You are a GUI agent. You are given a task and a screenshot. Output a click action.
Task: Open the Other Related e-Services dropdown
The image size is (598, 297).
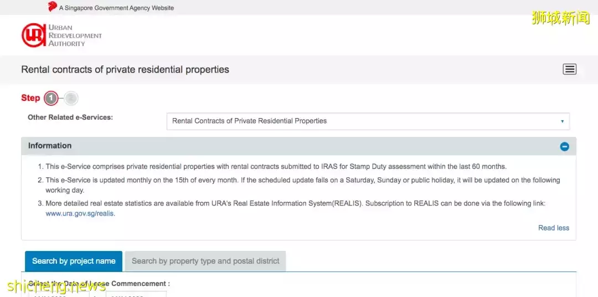[x=367, y=121]
